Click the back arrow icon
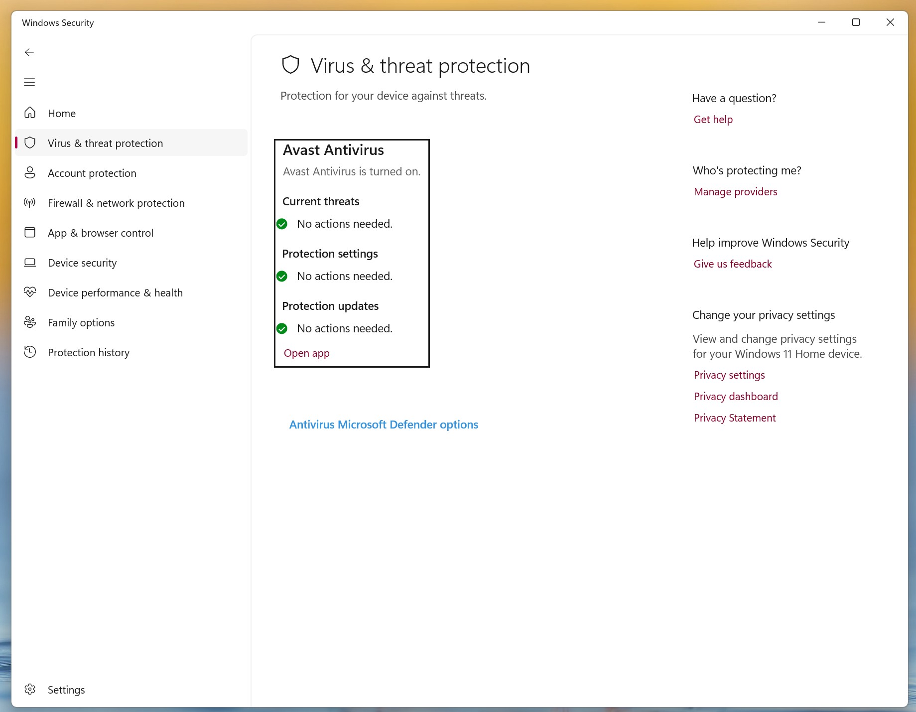 29,52
